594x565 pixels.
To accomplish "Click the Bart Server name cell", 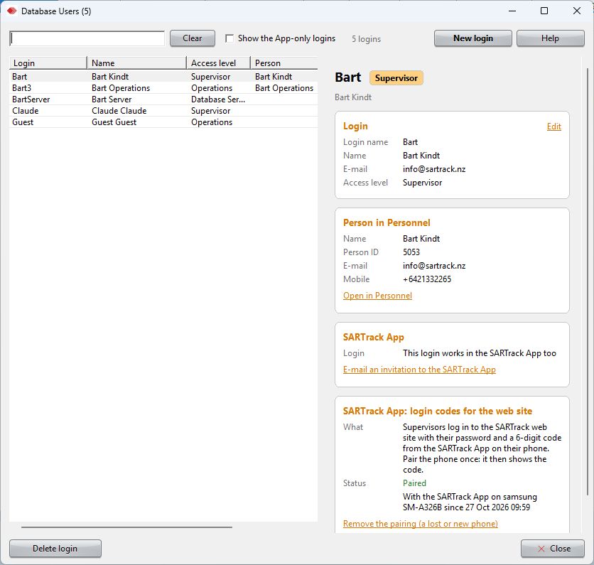I will click(x=112, y=99).
